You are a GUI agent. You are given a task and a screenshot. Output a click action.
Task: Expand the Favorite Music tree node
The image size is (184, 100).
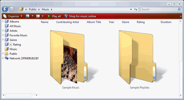coord(3,35)
